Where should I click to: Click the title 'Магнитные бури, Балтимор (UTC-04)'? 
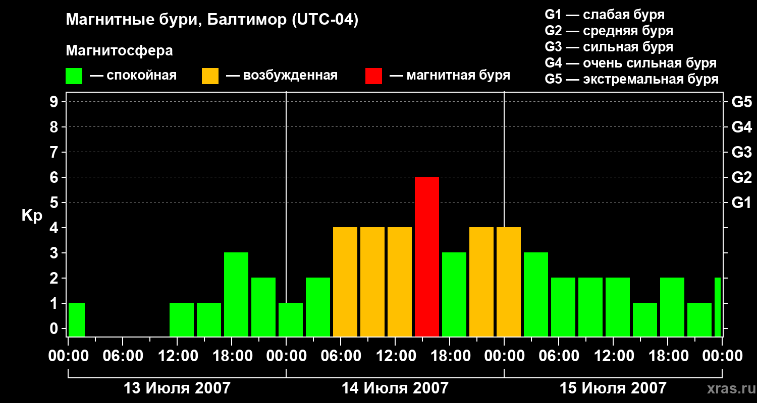click(212, 20)
